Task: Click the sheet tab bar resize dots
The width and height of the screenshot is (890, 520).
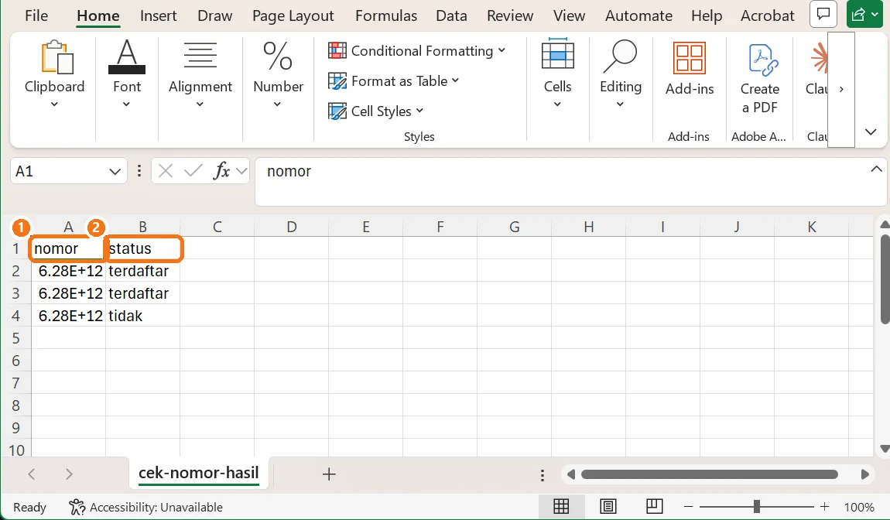Action: (x=543, y=474)
